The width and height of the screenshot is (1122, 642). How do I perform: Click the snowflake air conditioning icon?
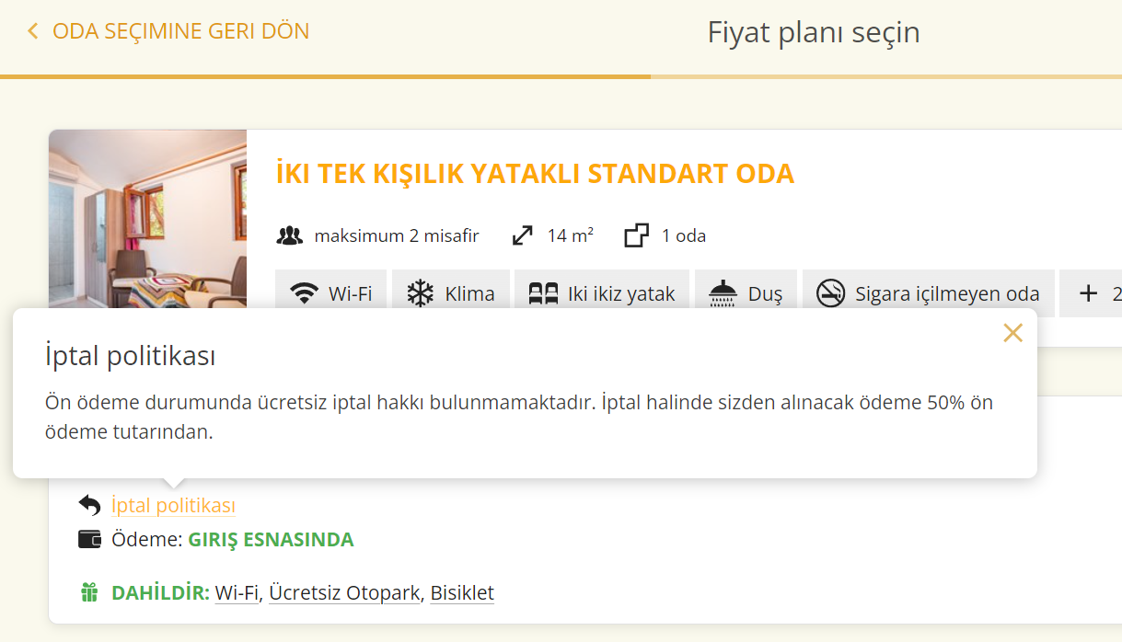(x=421, y=294)
